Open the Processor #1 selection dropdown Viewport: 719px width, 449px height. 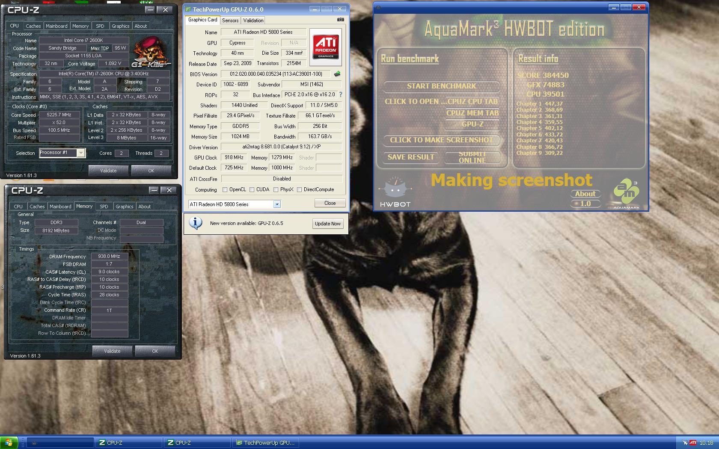(80, 153)
